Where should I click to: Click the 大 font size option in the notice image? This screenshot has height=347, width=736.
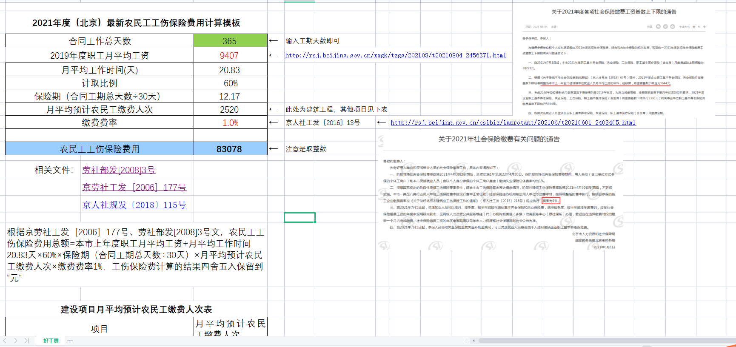point(693,27)
